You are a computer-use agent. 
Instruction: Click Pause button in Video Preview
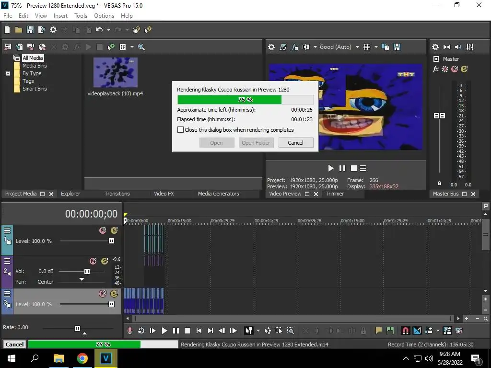[342, 168]
